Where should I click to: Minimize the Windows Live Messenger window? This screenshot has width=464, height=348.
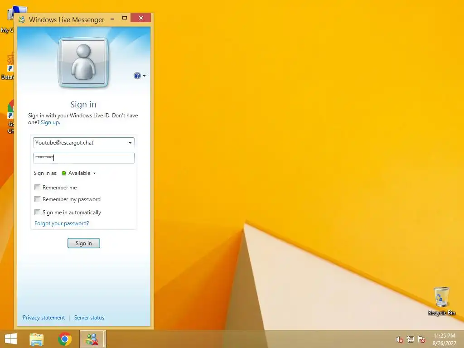point(112,19)
